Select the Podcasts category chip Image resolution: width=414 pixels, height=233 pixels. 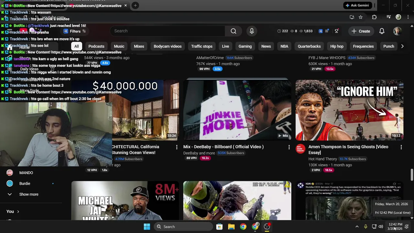click(96, 46)
